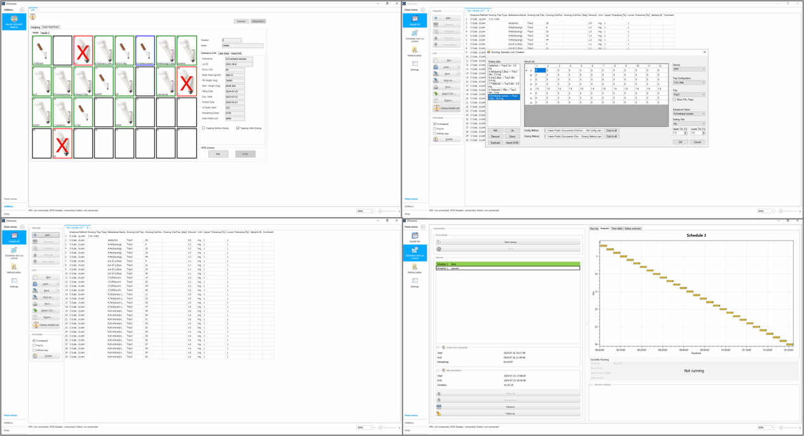Click Import CSV icon in bottom-left window
This screenshot has width=804, height=436.
coord(36,310)
